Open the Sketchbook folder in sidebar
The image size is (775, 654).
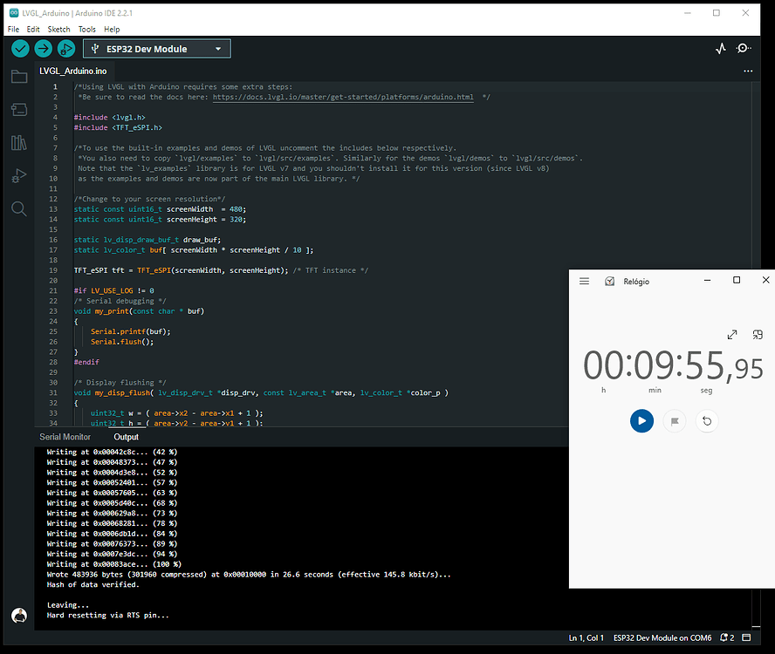(19, 77)
